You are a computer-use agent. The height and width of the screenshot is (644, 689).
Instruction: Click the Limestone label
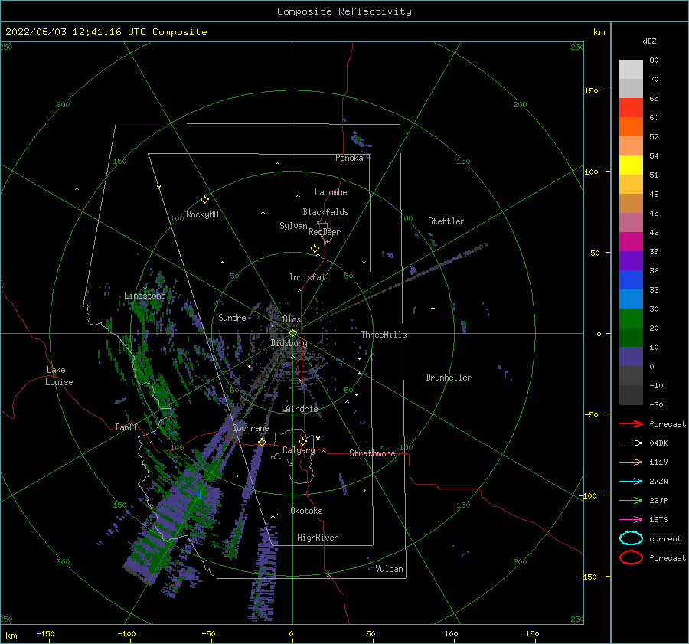pos(145,296)
